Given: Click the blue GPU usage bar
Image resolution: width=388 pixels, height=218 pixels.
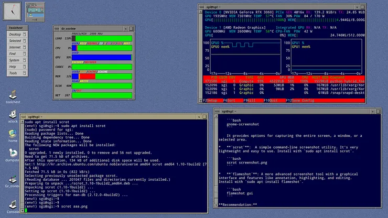Looking at the screenshot, I should click(102, 58).
